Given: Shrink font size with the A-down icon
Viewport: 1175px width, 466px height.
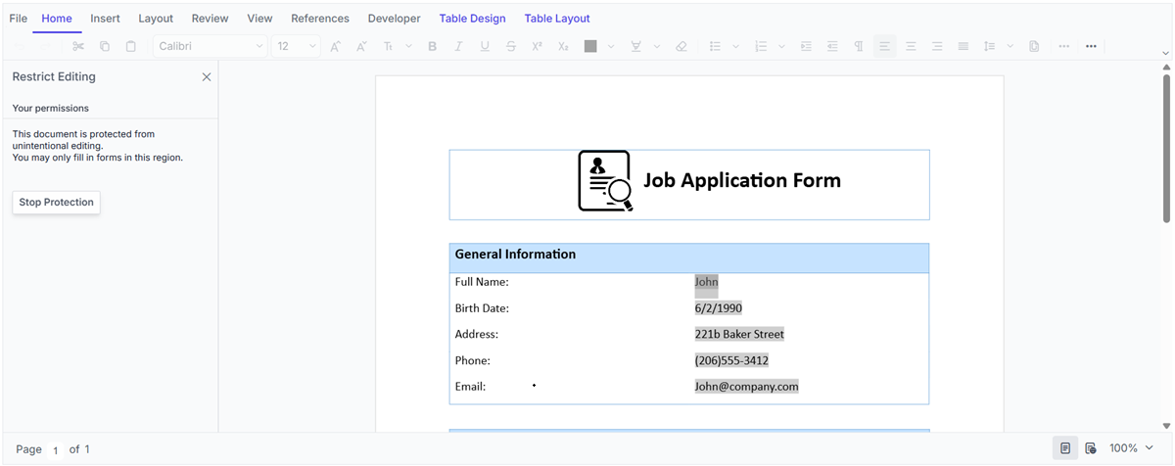Looking at the screenshot, I should (x=361, y=46).
